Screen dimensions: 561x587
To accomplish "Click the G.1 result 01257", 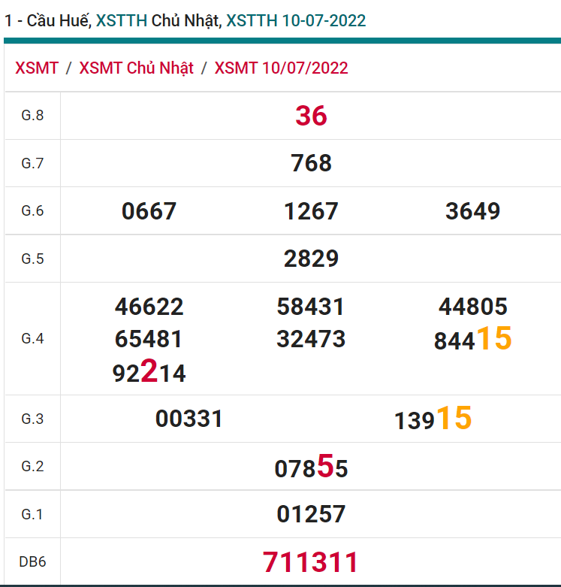I will [311, 514].
